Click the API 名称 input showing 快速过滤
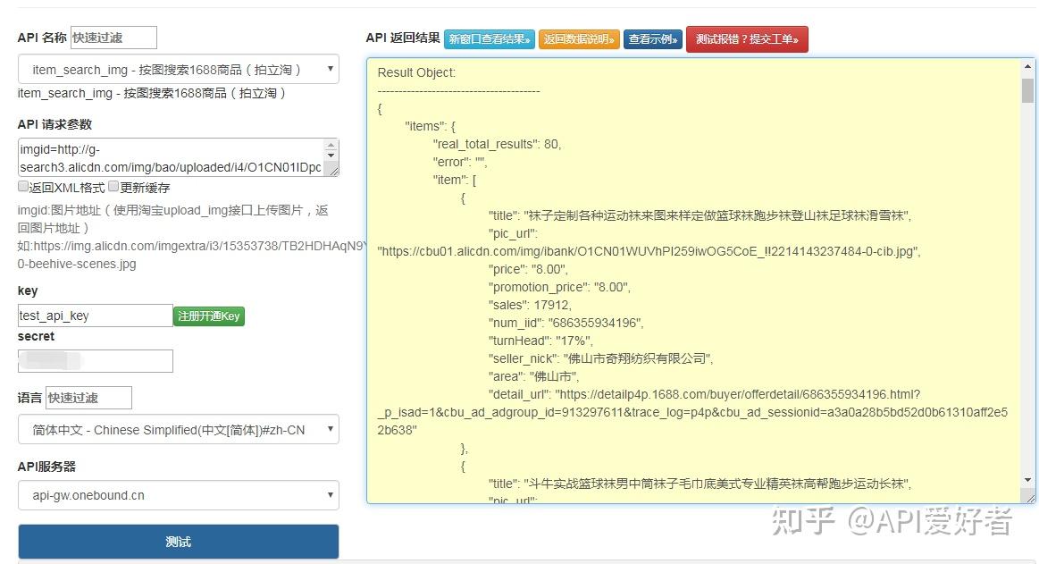The height and width of the screenshot is (564, 1039). coord(113,38)
